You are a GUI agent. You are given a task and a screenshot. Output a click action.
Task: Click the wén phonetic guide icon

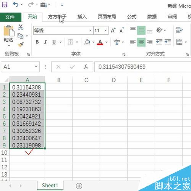pos(117,42)
